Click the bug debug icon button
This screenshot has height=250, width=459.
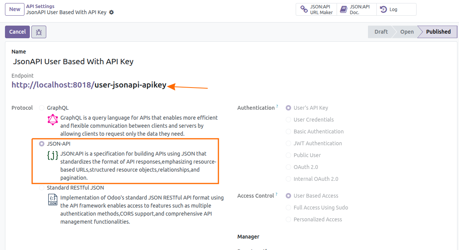[x=39, y=32]
